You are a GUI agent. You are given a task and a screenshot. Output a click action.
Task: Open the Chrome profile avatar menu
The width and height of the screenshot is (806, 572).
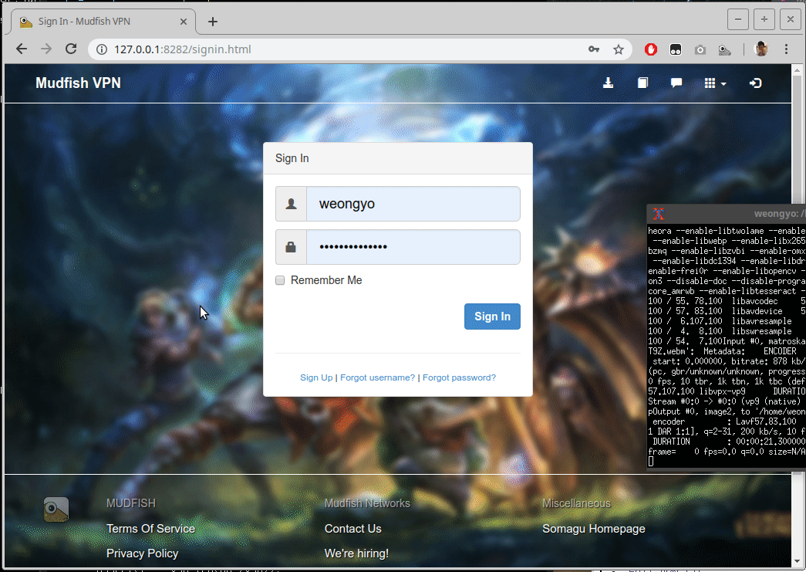(x=760, y=49)
